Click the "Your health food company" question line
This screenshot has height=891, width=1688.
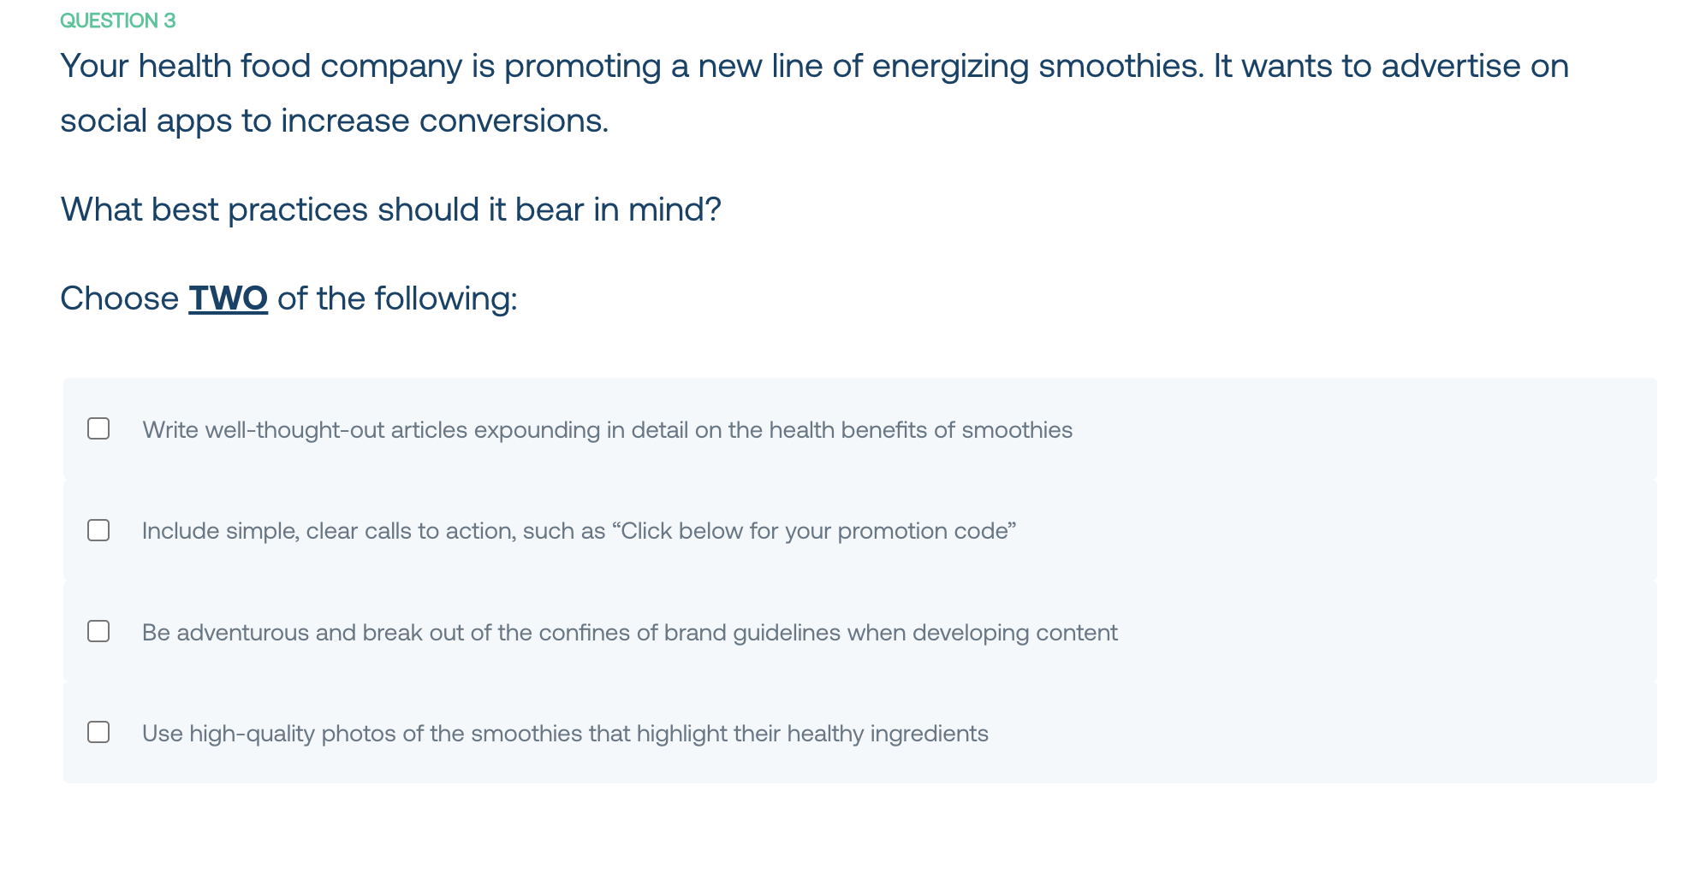(814, 66)
